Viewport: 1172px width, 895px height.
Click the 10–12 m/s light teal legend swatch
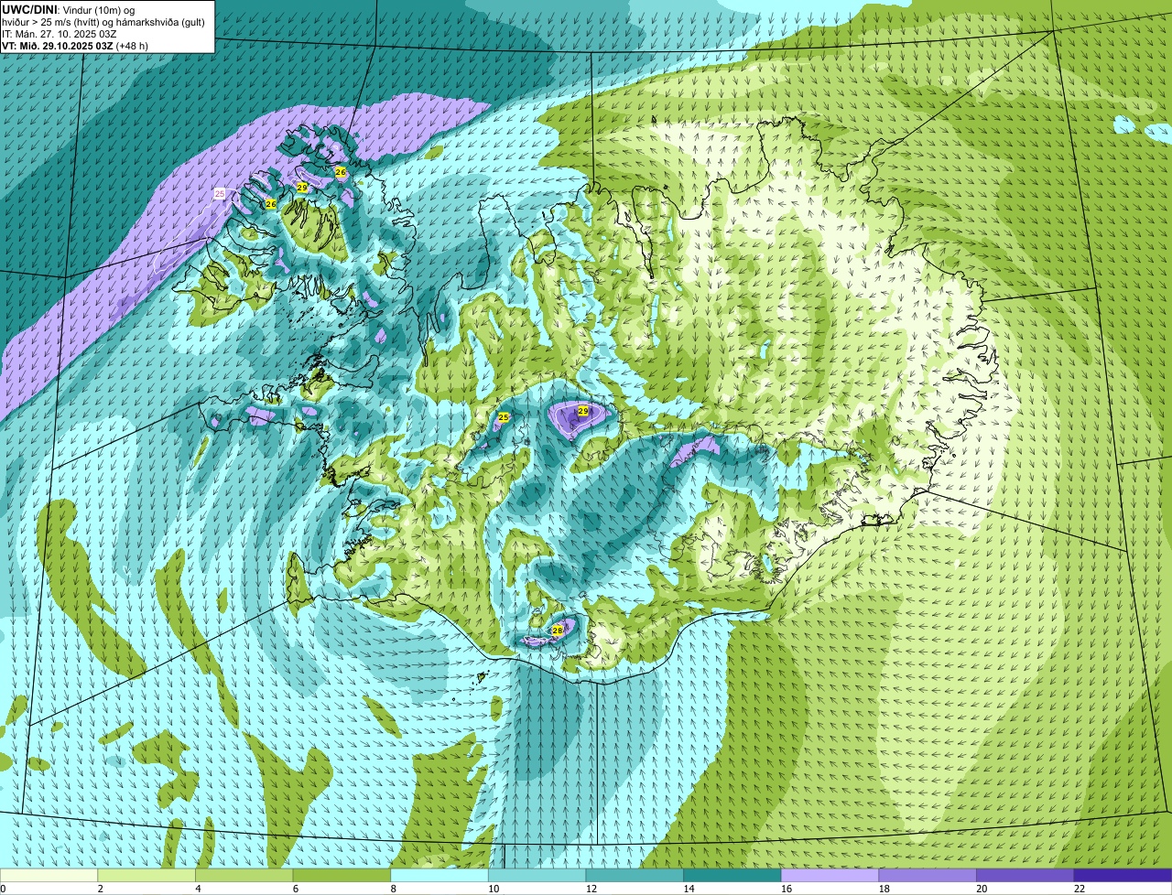point(537,875)
